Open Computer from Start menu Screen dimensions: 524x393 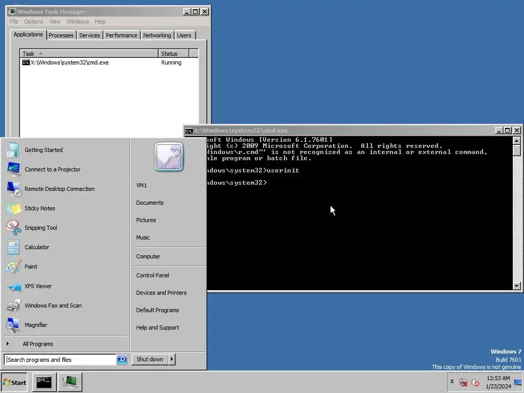(148, 256)
